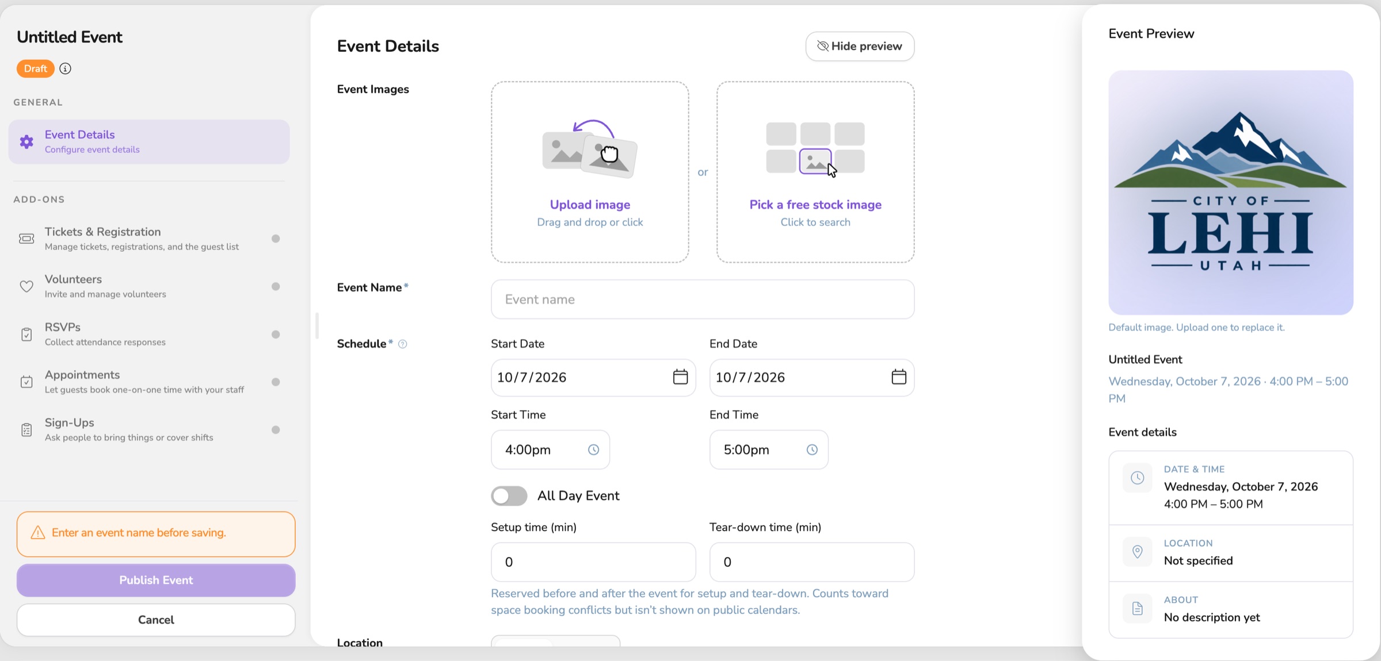Click the Location pin icon in preview

point(1138,552)
